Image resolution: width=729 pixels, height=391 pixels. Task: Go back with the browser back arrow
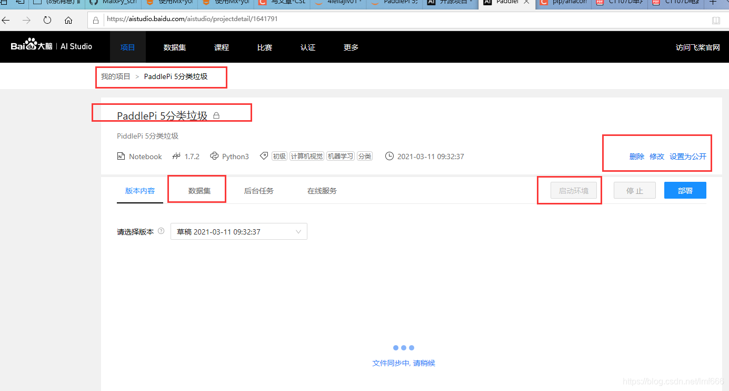(x=6, y=20)
